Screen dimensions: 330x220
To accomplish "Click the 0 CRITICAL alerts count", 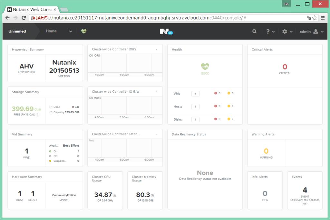I will coord(285,67).
